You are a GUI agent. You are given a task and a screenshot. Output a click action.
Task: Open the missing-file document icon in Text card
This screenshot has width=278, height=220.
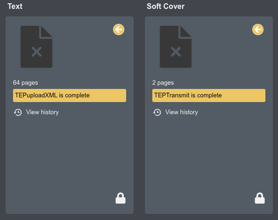[36, 47]
